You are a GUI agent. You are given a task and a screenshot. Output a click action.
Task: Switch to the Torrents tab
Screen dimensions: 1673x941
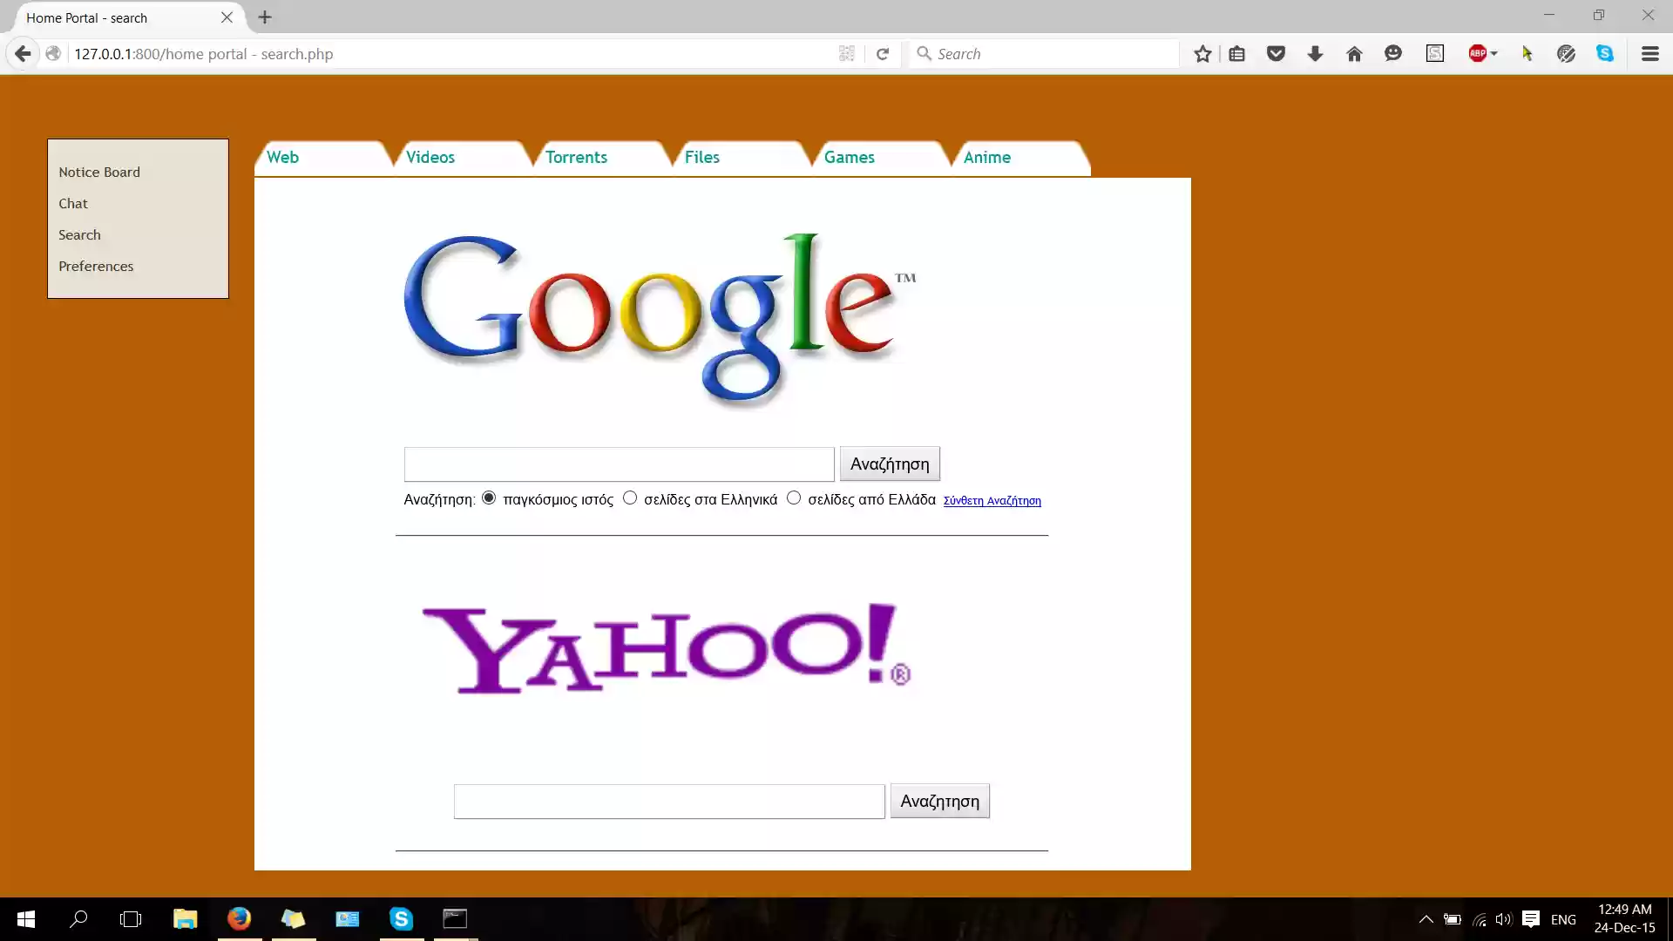576,157
